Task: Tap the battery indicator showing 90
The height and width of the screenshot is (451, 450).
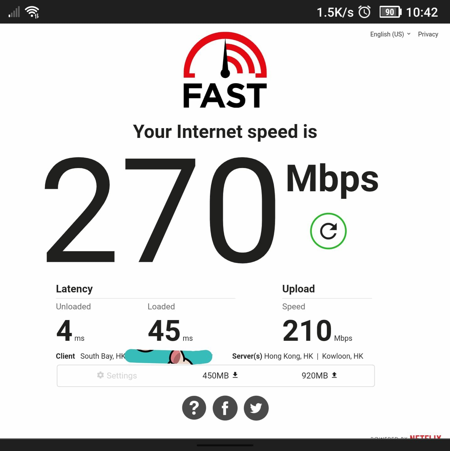Action: click(390, 12)
